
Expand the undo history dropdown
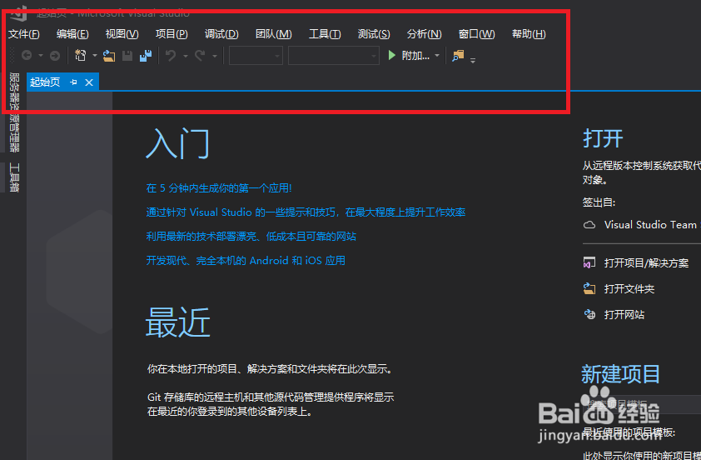point(185,56)
